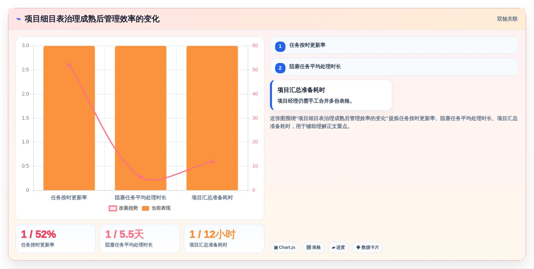
Task: Click the number 2 badge icon
Action: [x=280, y=68]
